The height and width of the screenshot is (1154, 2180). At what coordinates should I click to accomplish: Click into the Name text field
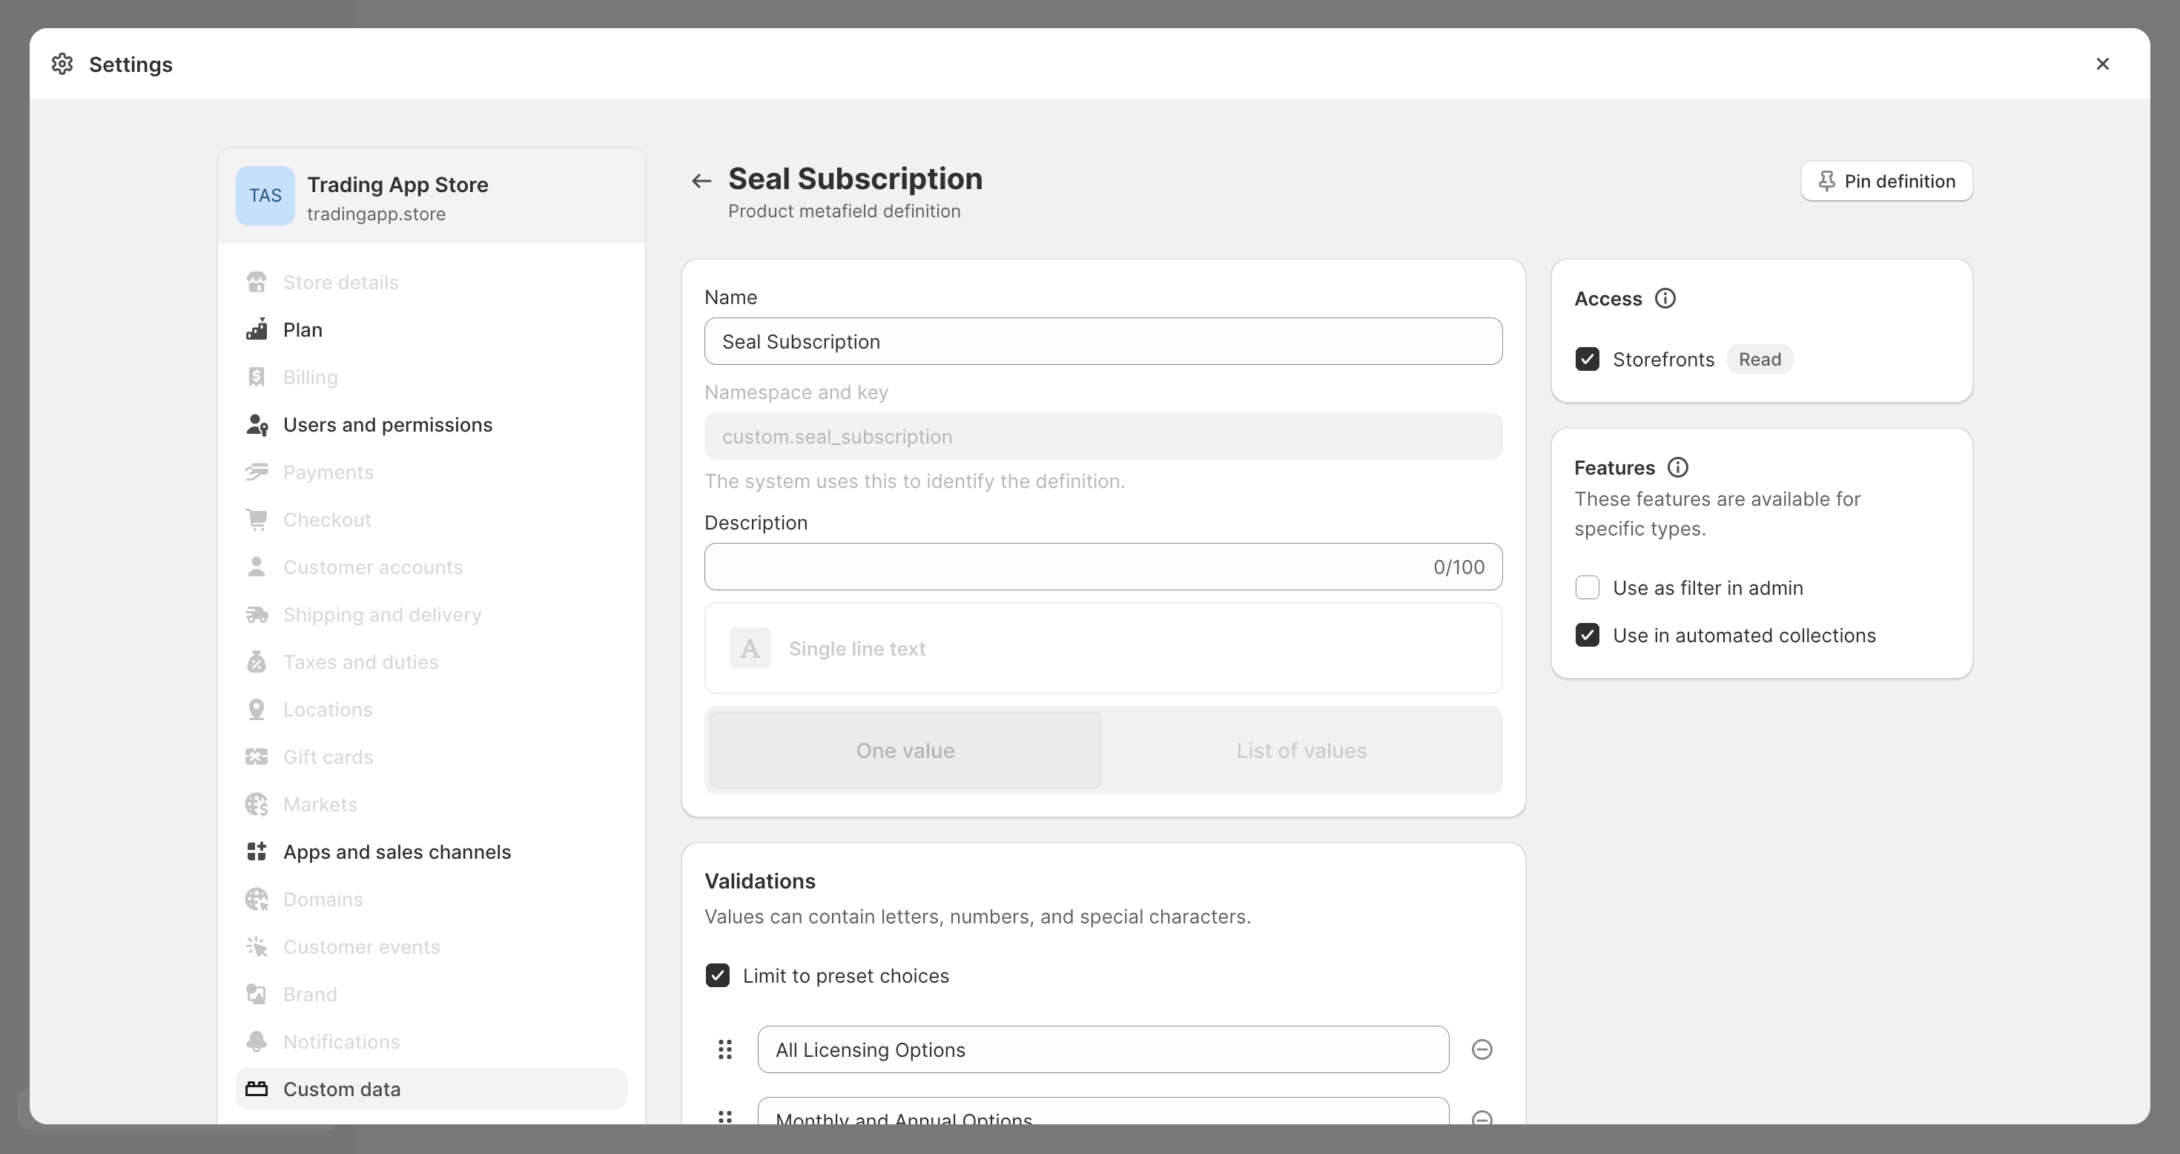click(1103, 341)
